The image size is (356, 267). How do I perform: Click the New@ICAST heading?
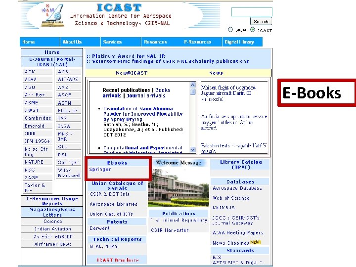pyautogui.click(x=132, y=73)
